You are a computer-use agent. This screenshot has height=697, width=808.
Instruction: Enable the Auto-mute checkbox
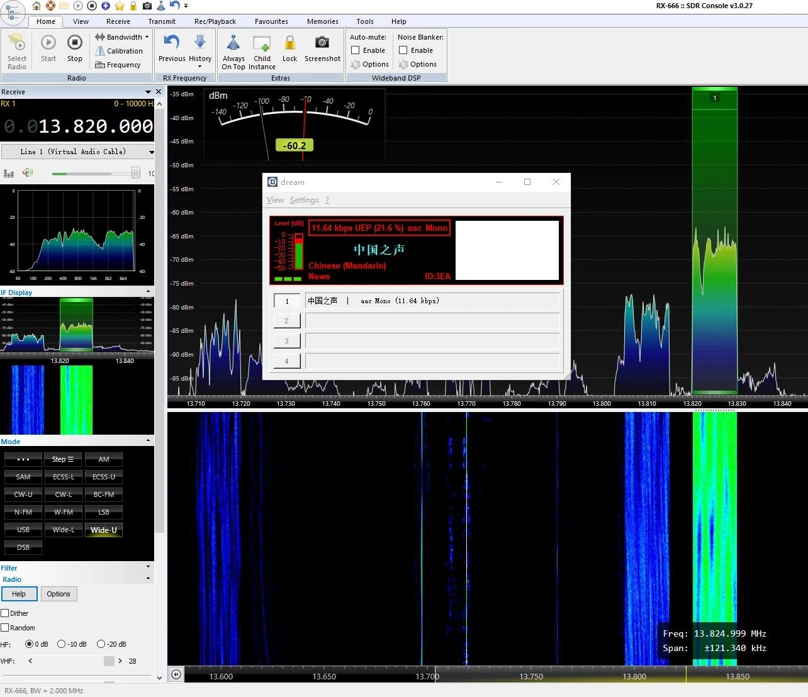356,50
